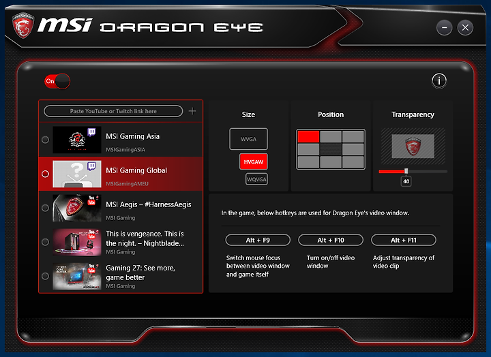Screen dimensions: 491x357
Task: Click the MSIGamingASIA channel name
Action: (125, 150)
